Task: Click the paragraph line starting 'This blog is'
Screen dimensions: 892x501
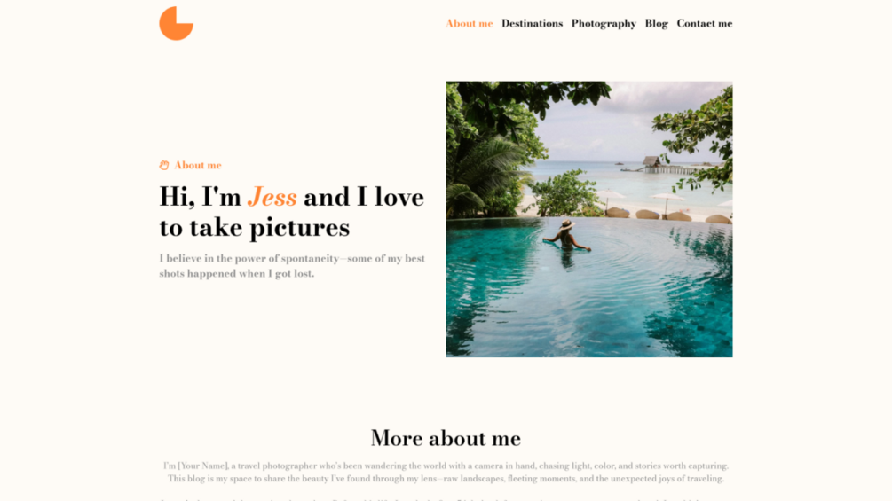Action: (x=446, y=478)
